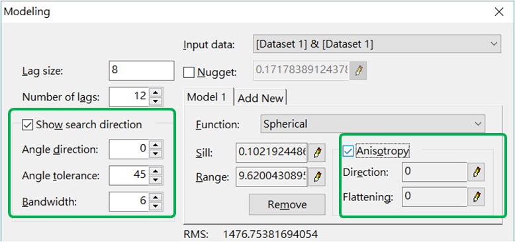Open the Function dropdown showing Spherical
The height and width of the screenshot is (242, 515).
pos(373,124)
